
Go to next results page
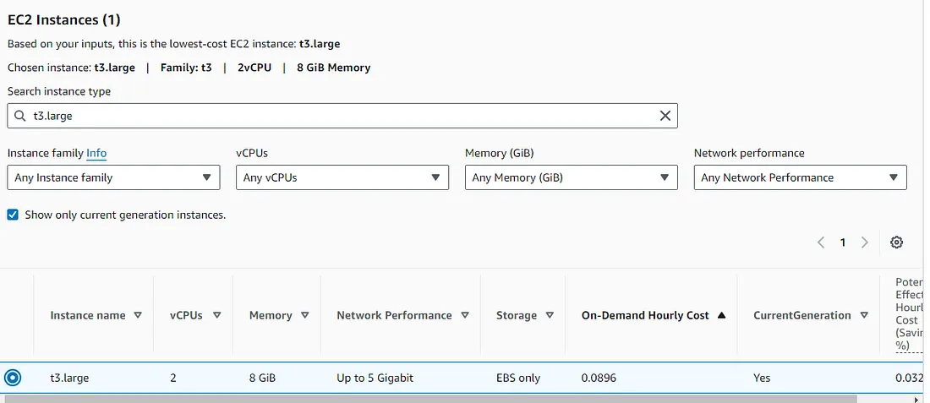click(x=864, y=242)
